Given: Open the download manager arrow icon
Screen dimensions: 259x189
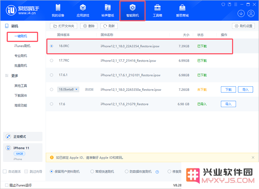Looking at the screenshot, I should point(241,14).
